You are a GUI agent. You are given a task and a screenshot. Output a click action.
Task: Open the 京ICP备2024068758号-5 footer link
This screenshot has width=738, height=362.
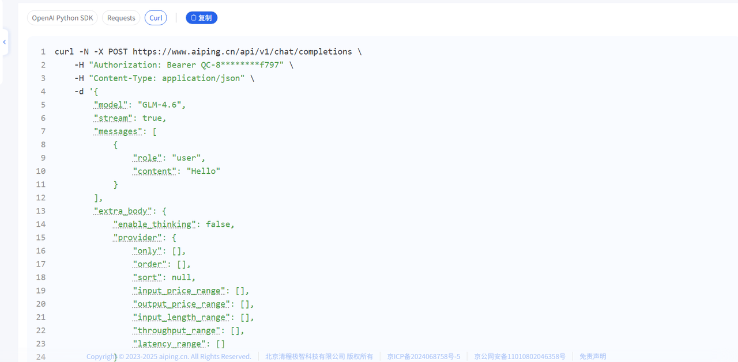pyautogui.click(x=423, y=356)
